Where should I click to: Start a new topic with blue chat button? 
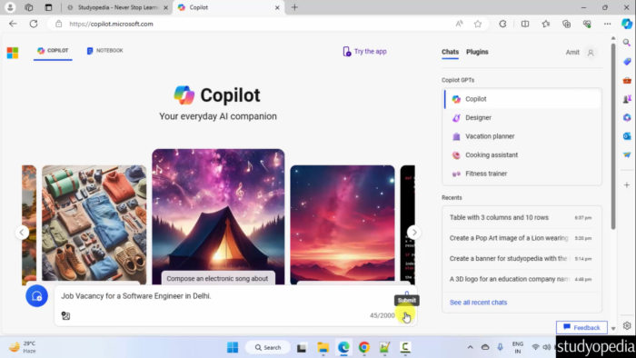(36, 296)
